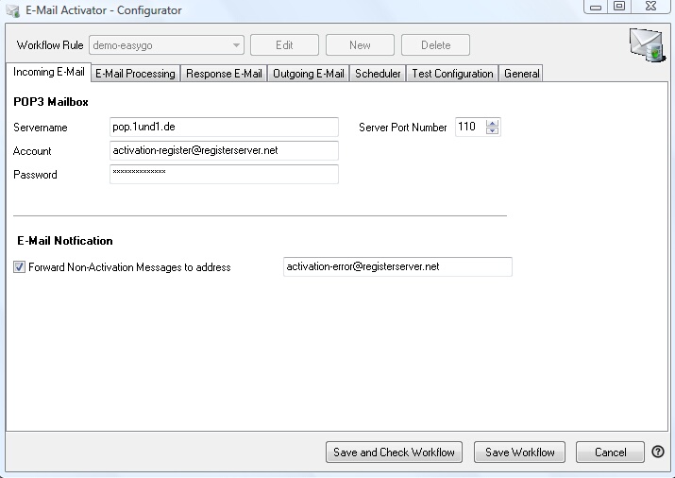Click the E-Mail Activator title bar icon
675x478 pixels.
click(x=13, y=10)
